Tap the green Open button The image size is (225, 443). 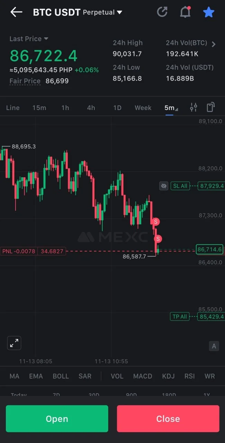click(57, 419)
